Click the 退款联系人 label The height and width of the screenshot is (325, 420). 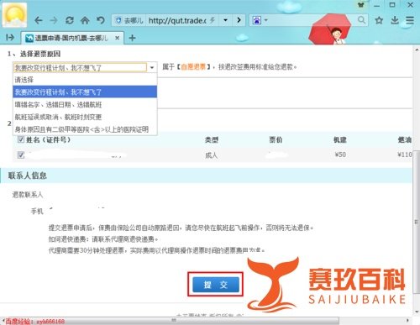pos(28,195)
